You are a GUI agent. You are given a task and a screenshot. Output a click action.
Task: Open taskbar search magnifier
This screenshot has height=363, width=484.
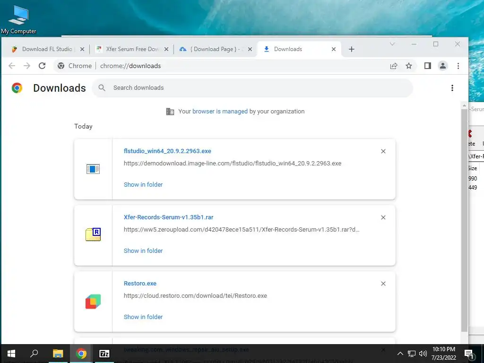tap(34, 354)
